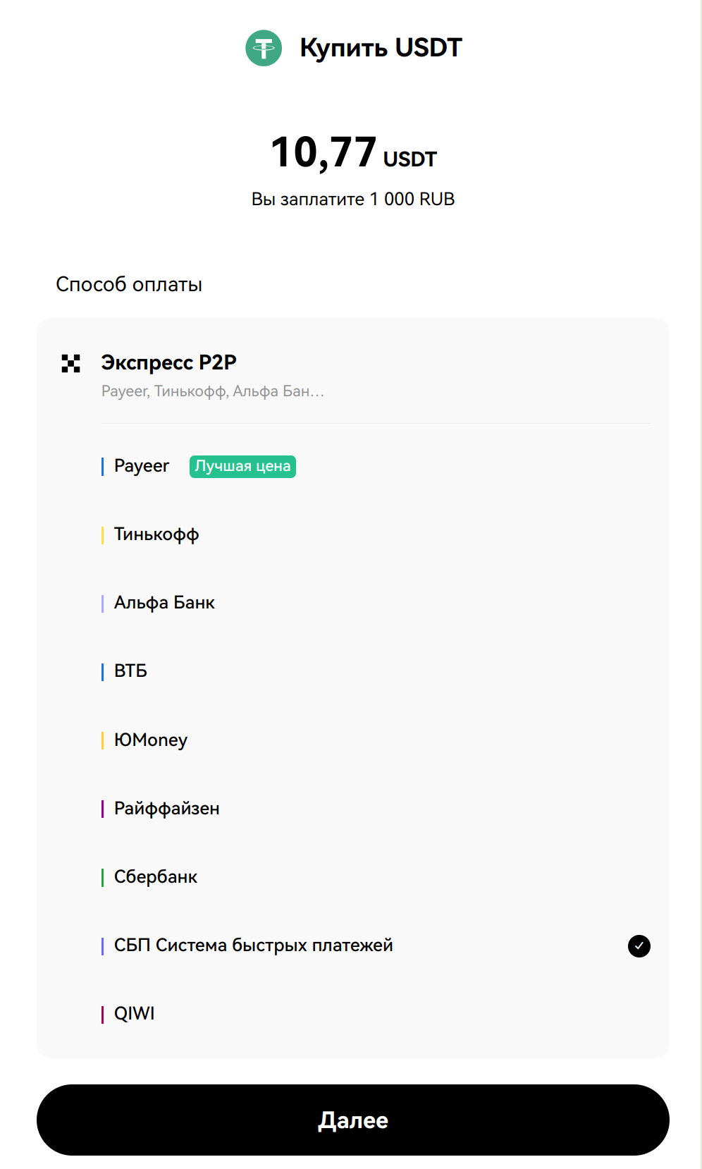Select Сбербанк as the payment method
702x1169 pixels.
point(156,876)
